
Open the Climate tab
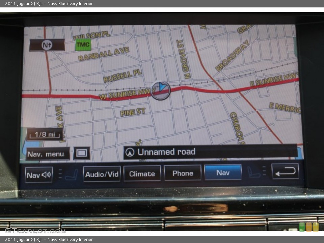click(142, 173)
